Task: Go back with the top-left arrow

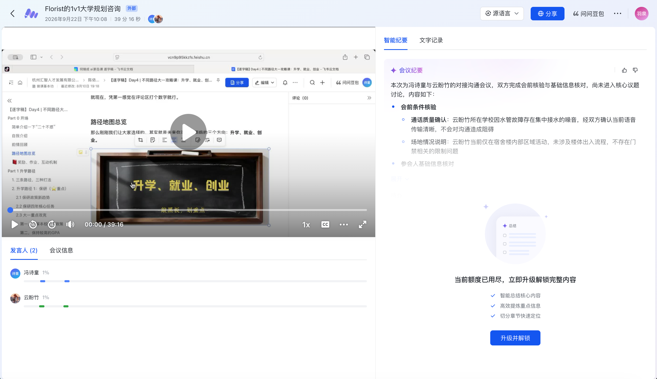Action: (12, 13)
